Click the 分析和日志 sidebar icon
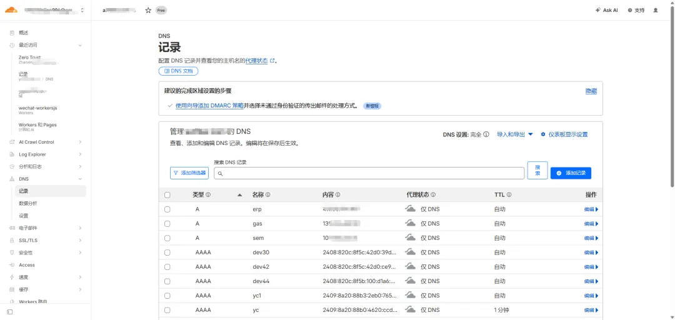This screenshot has height=320, width=675. click(x=12, y=167)
